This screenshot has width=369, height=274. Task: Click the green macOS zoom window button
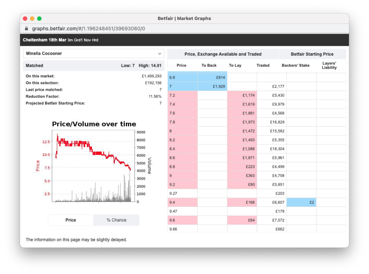39,18
